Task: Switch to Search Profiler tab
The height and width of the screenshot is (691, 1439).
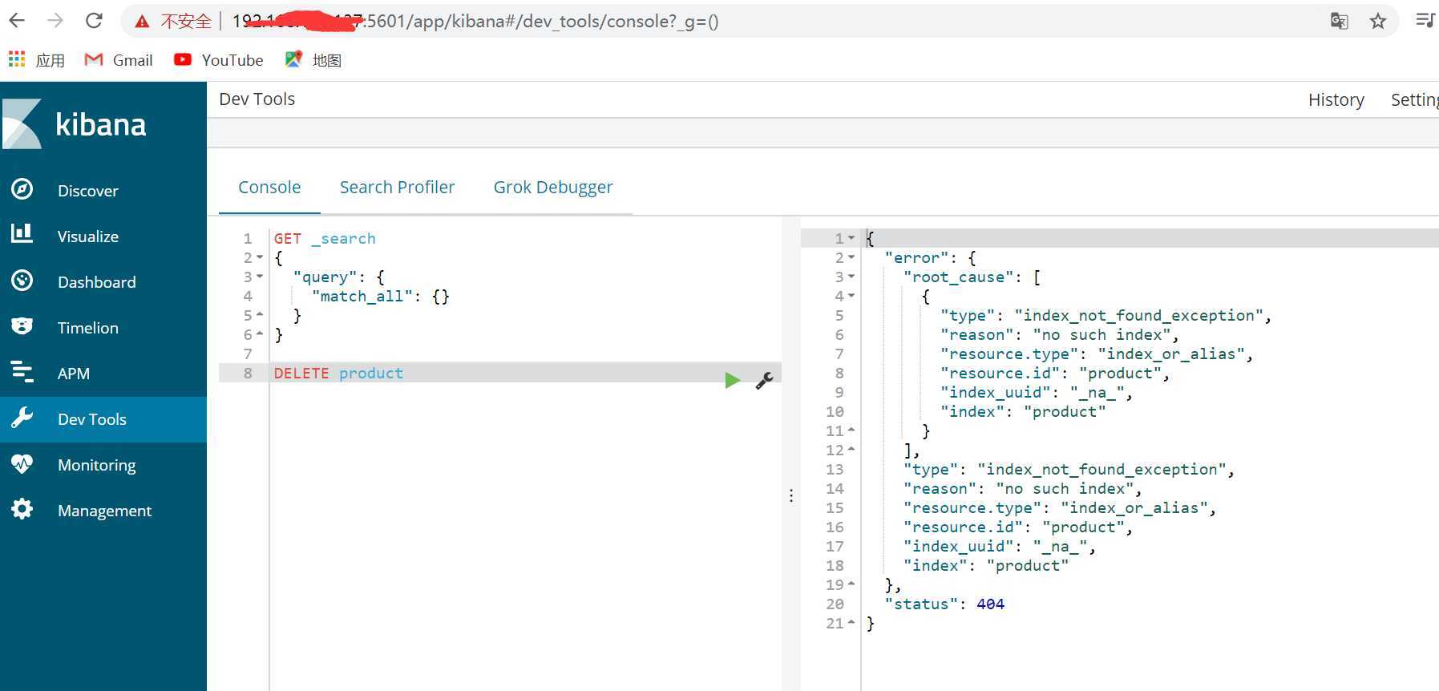Action: point(397,187)
